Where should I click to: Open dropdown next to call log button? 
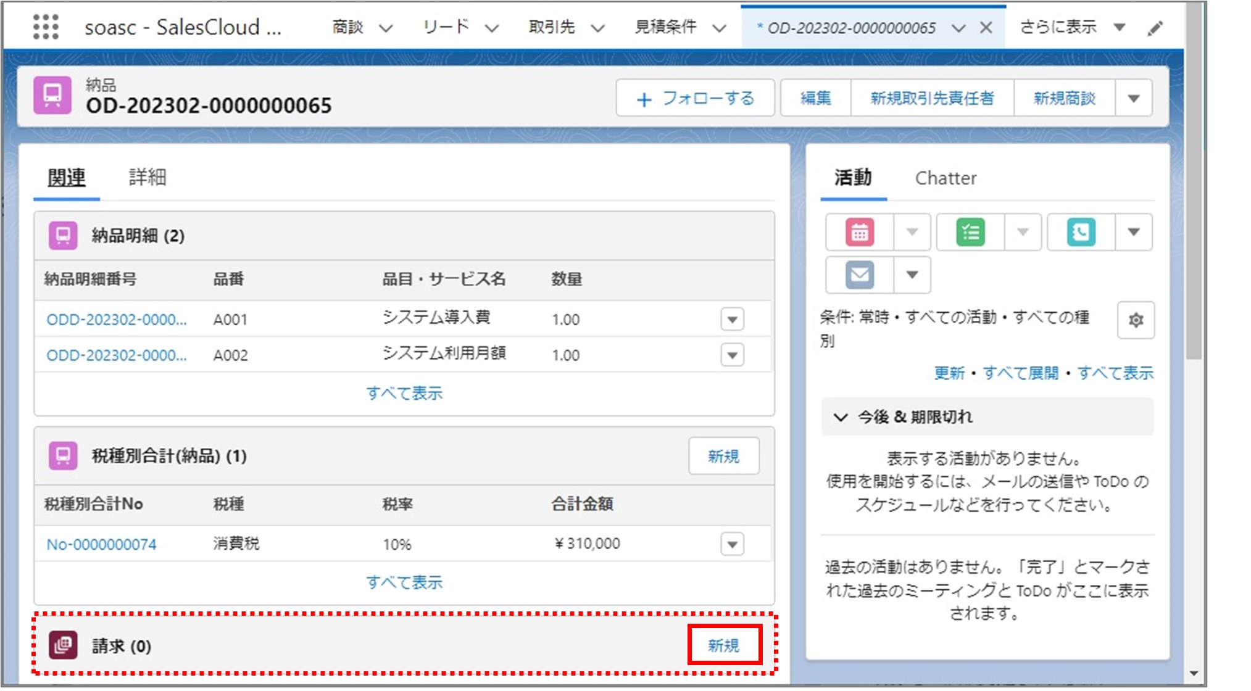point(1133,233)
